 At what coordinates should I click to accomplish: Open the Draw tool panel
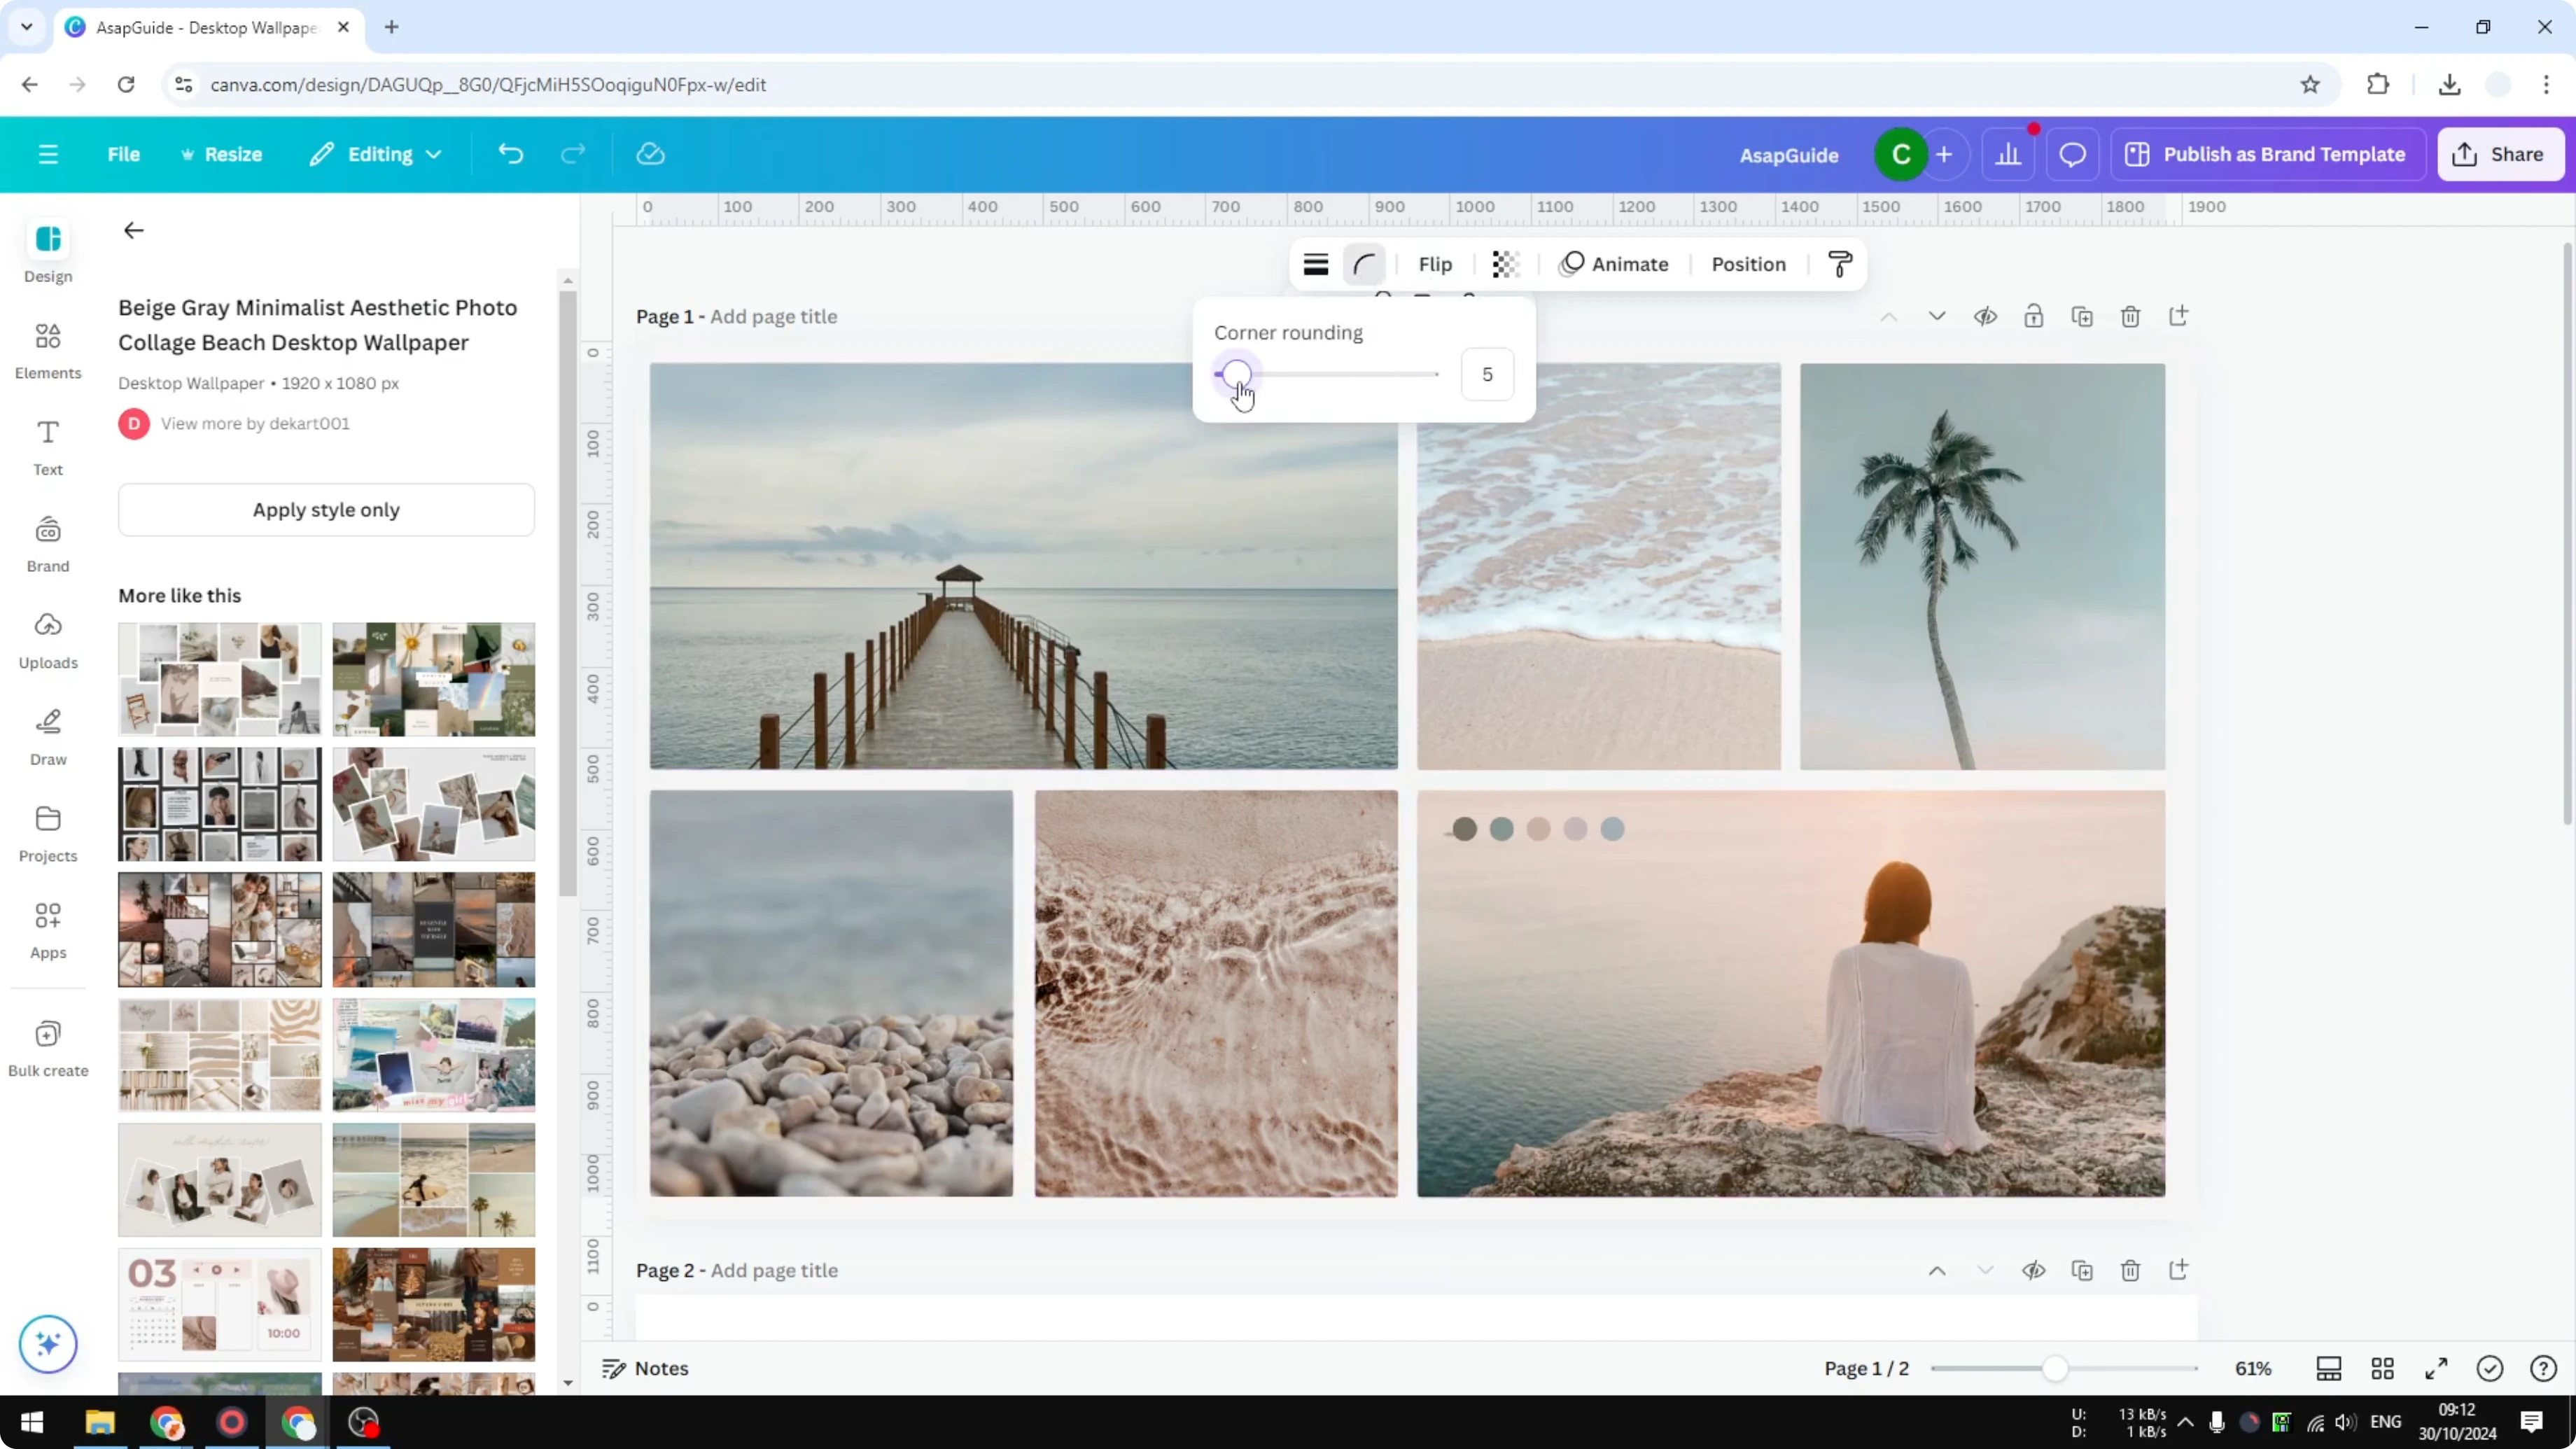point(47,736)
